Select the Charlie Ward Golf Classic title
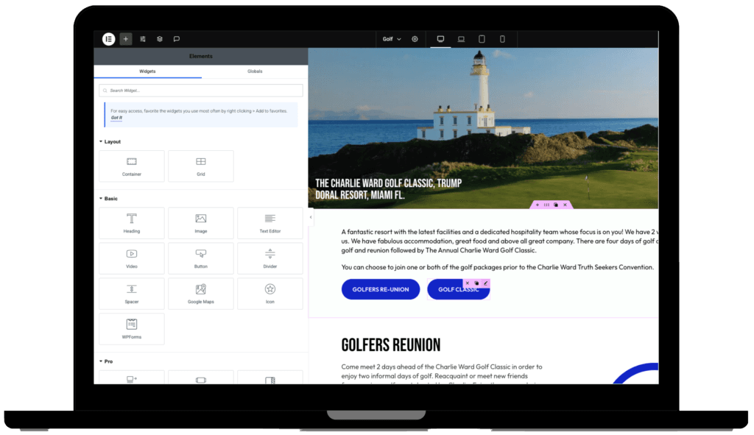754x435 pixels. (x=389, y=189)
